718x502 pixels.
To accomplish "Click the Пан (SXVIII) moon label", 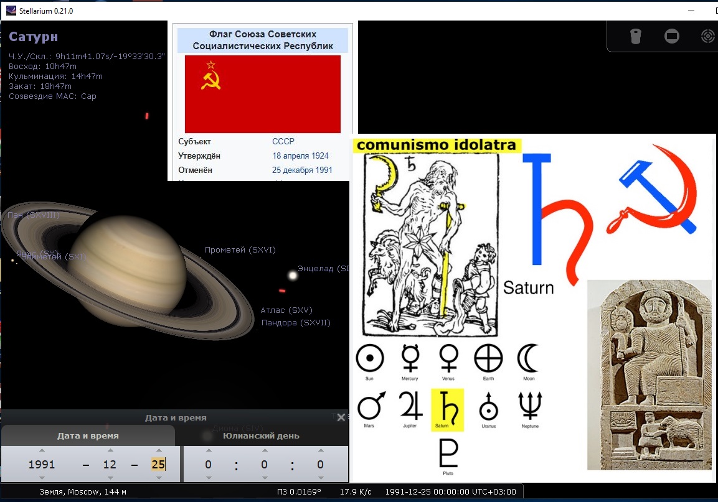I will click(34, 215).
